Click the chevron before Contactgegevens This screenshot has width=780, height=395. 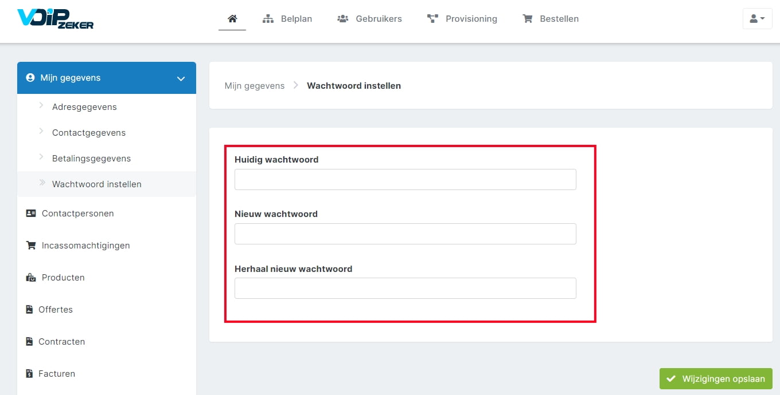click(41, 131)
